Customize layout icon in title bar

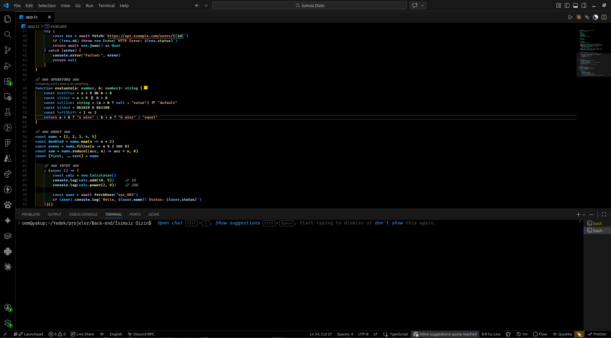click(x=559, y=5)
